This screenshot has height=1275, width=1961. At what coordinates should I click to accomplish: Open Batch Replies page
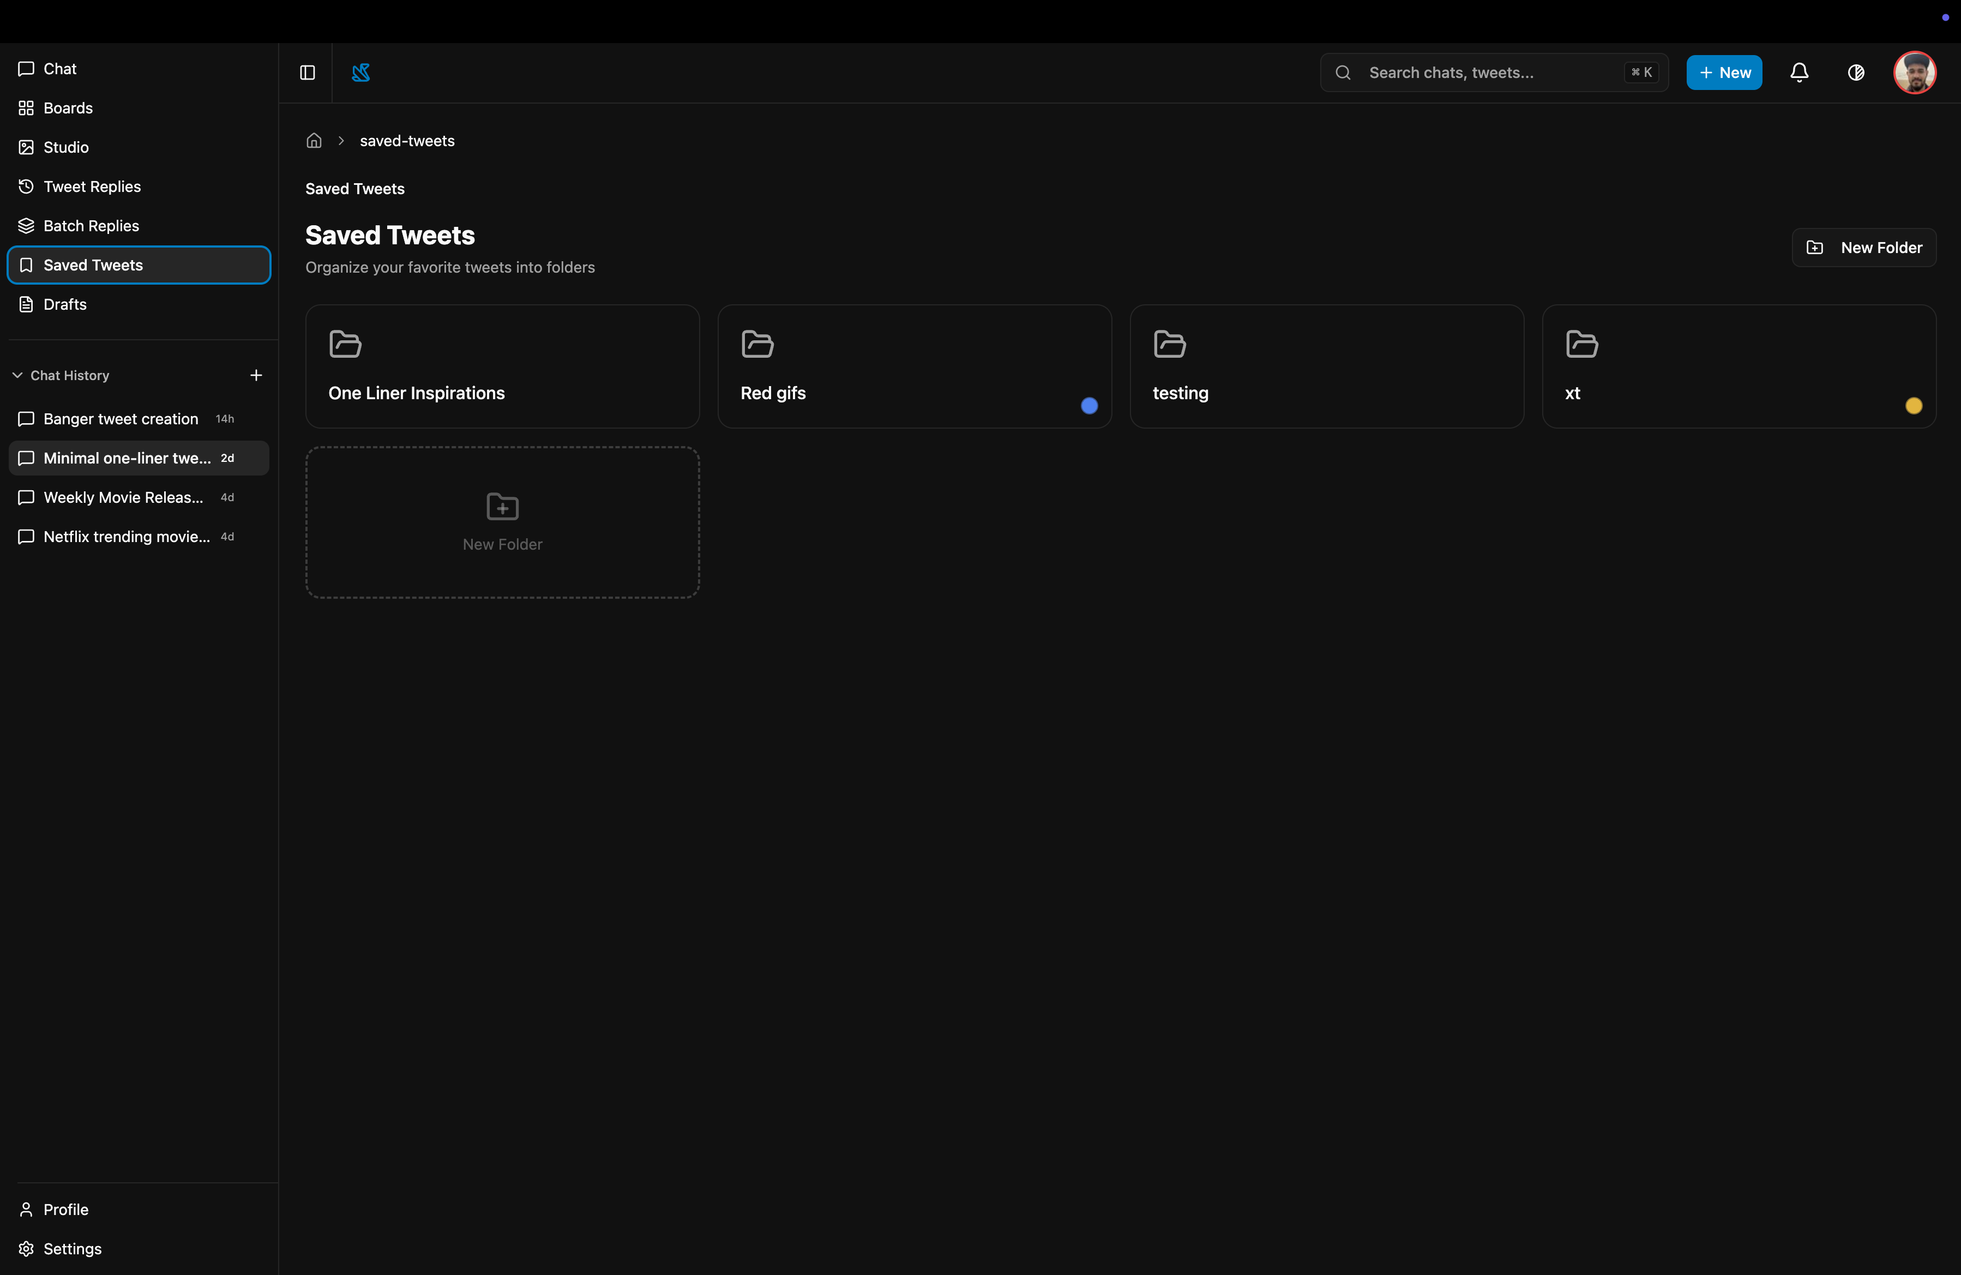pyautogui.click(x=91, y=226)
